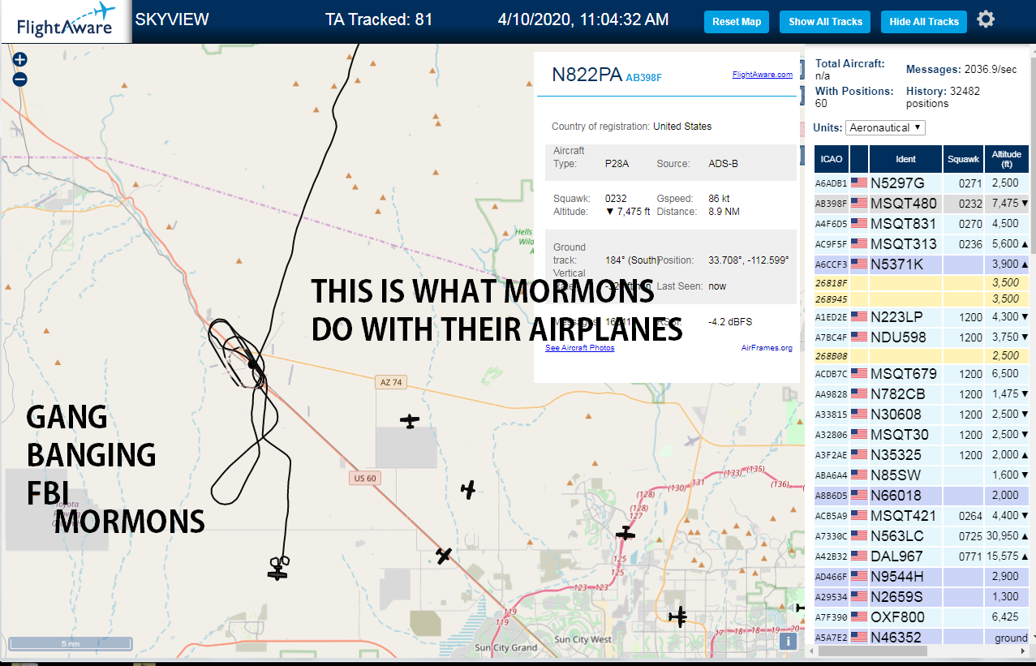1036x666 pixels.
Task: Open the FlightAware.com link in info panel
Action: (763, 75)
